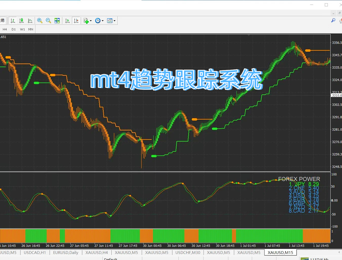This screenshot has width=342, height=260.
Task: Switch to the USDCAD,H1 chart tab
Action: pos(35,252)
